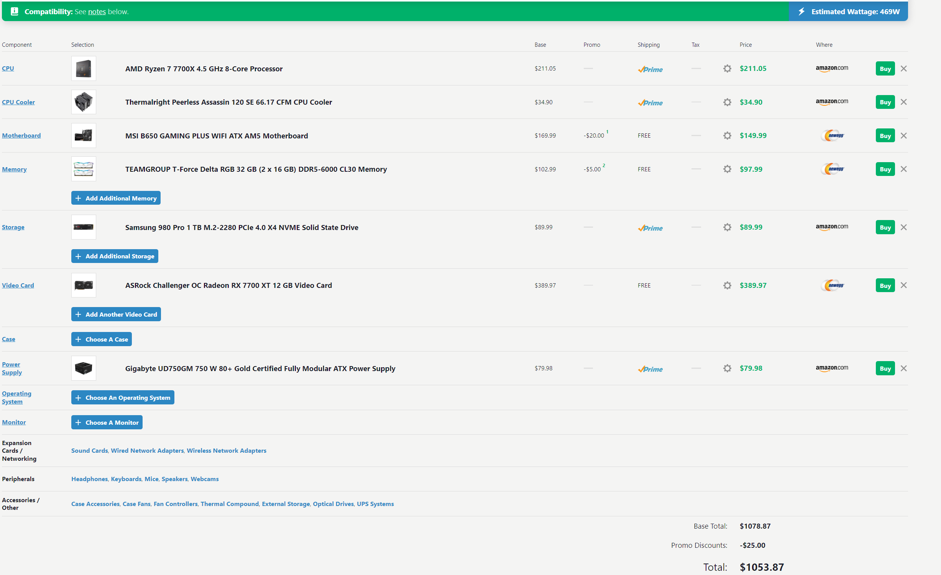941x575 pixels.
Task: Click Choose A Case button
Action: tap(101, 339)
